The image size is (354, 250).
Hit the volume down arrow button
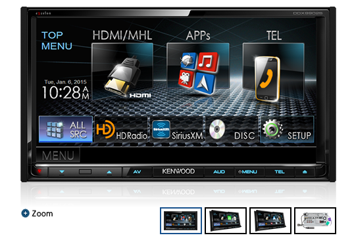point(62,172)
